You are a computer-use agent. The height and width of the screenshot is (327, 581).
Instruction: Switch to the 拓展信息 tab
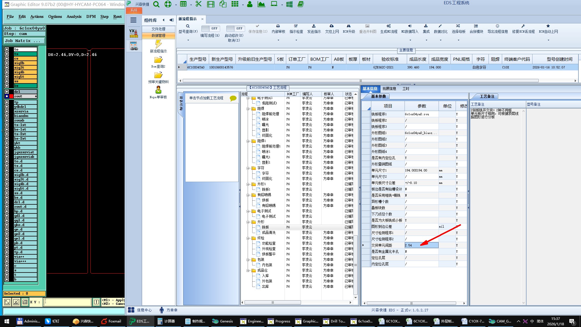tap(389, 89)
